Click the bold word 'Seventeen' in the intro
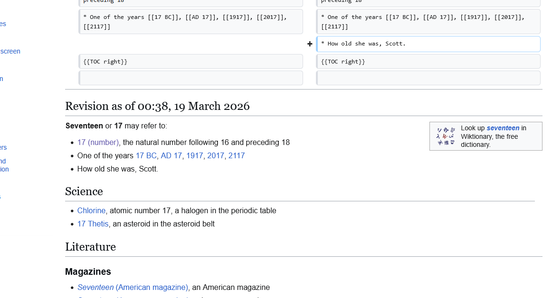The height and width of the screenshot is (298, 552). tap(84, 126)
